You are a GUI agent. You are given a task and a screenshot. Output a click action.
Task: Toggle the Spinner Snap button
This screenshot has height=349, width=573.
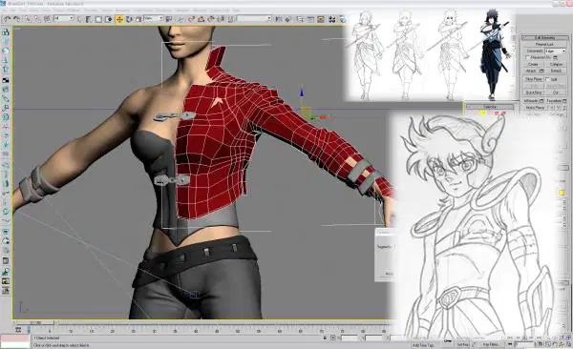point(221,19)
